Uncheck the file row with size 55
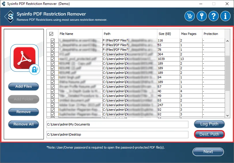 [x=53, y=45]
